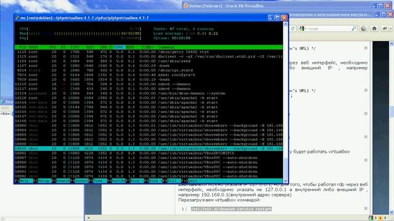This screenshot has width=394, height=221.
Task: Click the Tasks total line in htop
Action: (x=183, y=29)
